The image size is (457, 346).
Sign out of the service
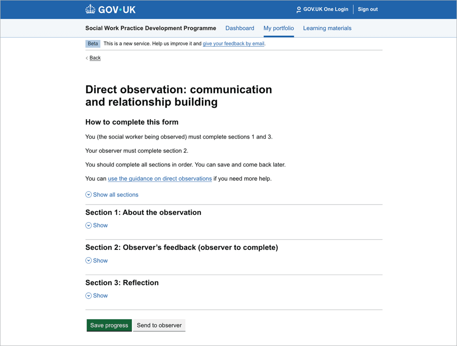click(367, 9)
